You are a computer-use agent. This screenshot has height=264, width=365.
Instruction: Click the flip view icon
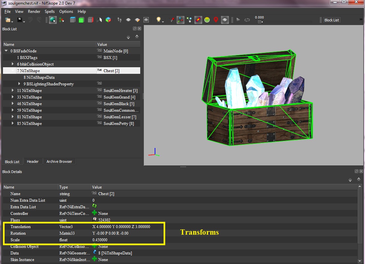coord(99,20)
